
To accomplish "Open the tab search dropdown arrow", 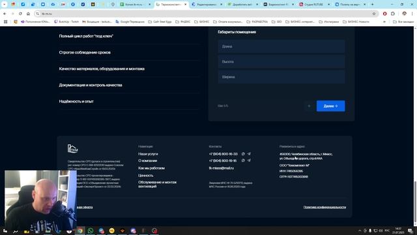I will 5,5.
